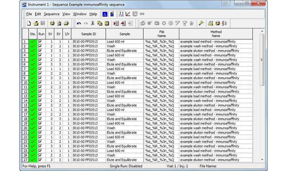Uncheck the Run checkbox in row 1
Image resolution: width=284 pixels, height=171 pixels.
(40, 42)
